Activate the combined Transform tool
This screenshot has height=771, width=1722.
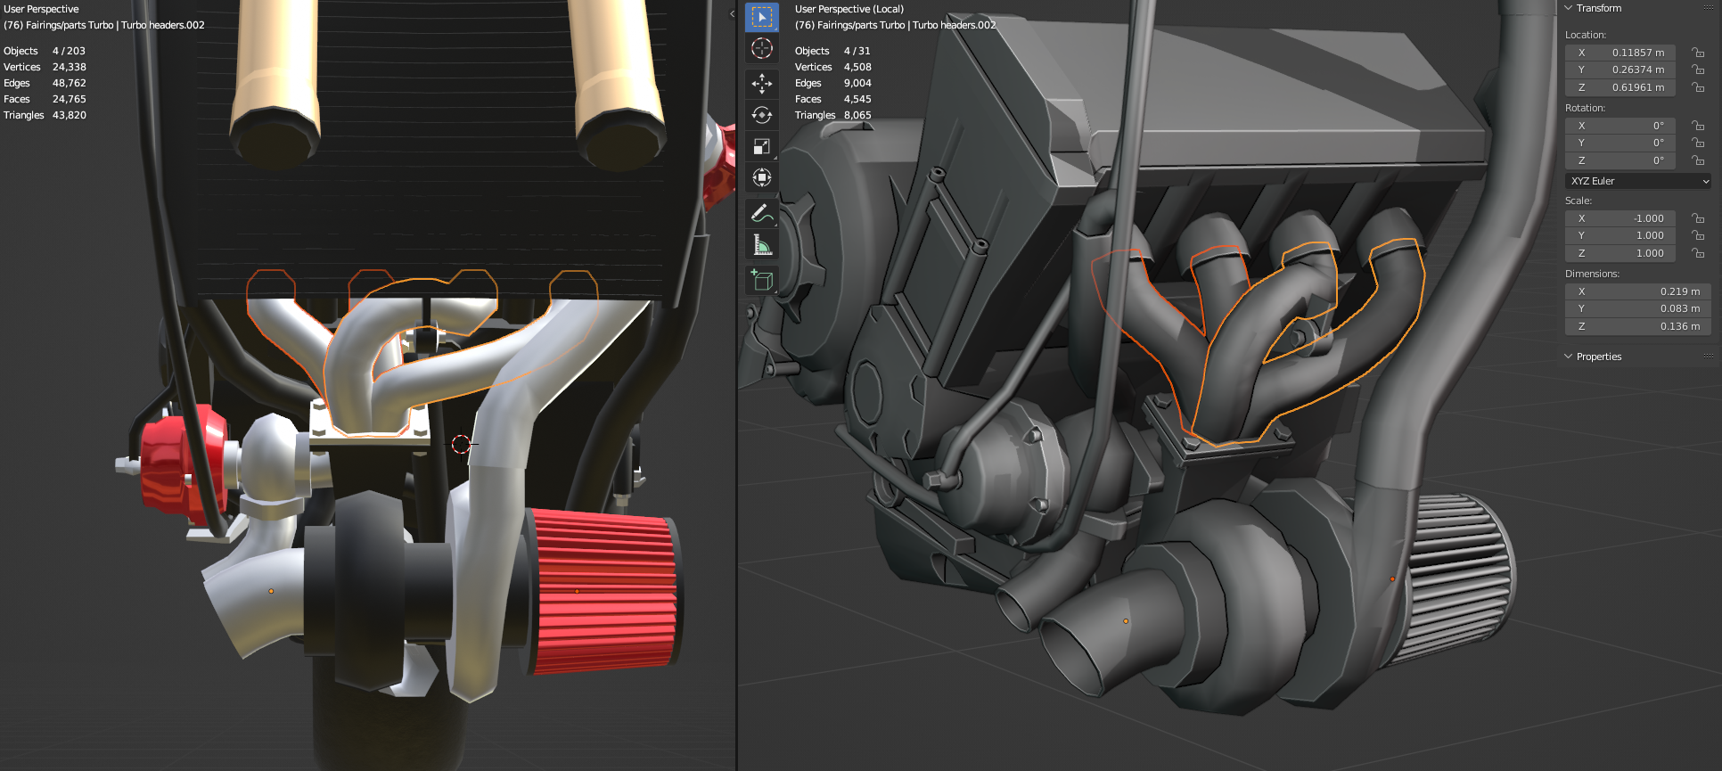[x=761, y=177]
